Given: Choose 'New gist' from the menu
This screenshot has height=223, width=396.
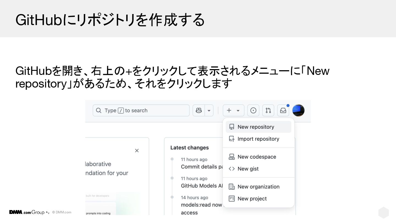Looking at the screenshot, I should pos(258,169).
